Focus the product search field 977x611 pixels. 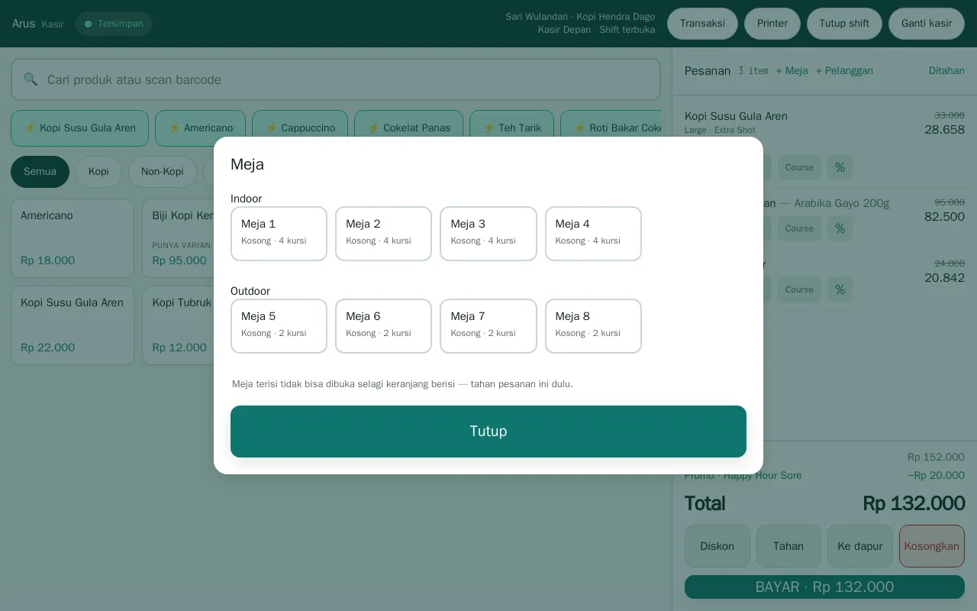336,79
